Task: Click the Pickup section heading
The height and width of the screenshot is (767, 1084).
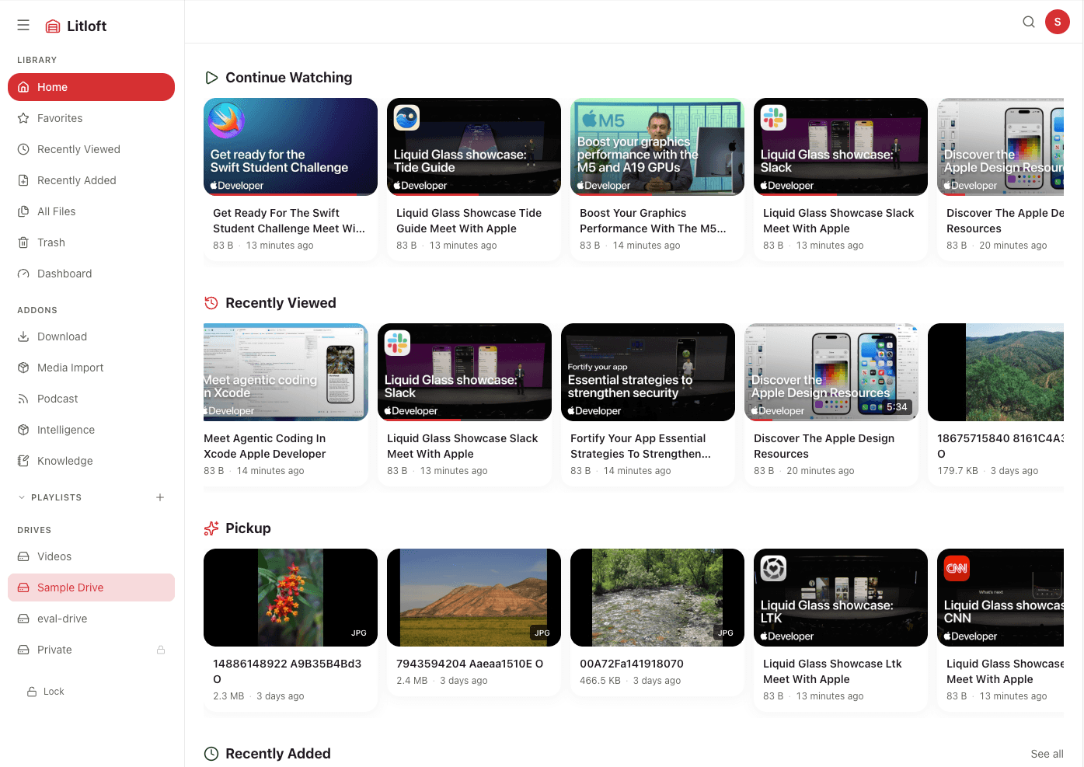Action: (248, 528)
